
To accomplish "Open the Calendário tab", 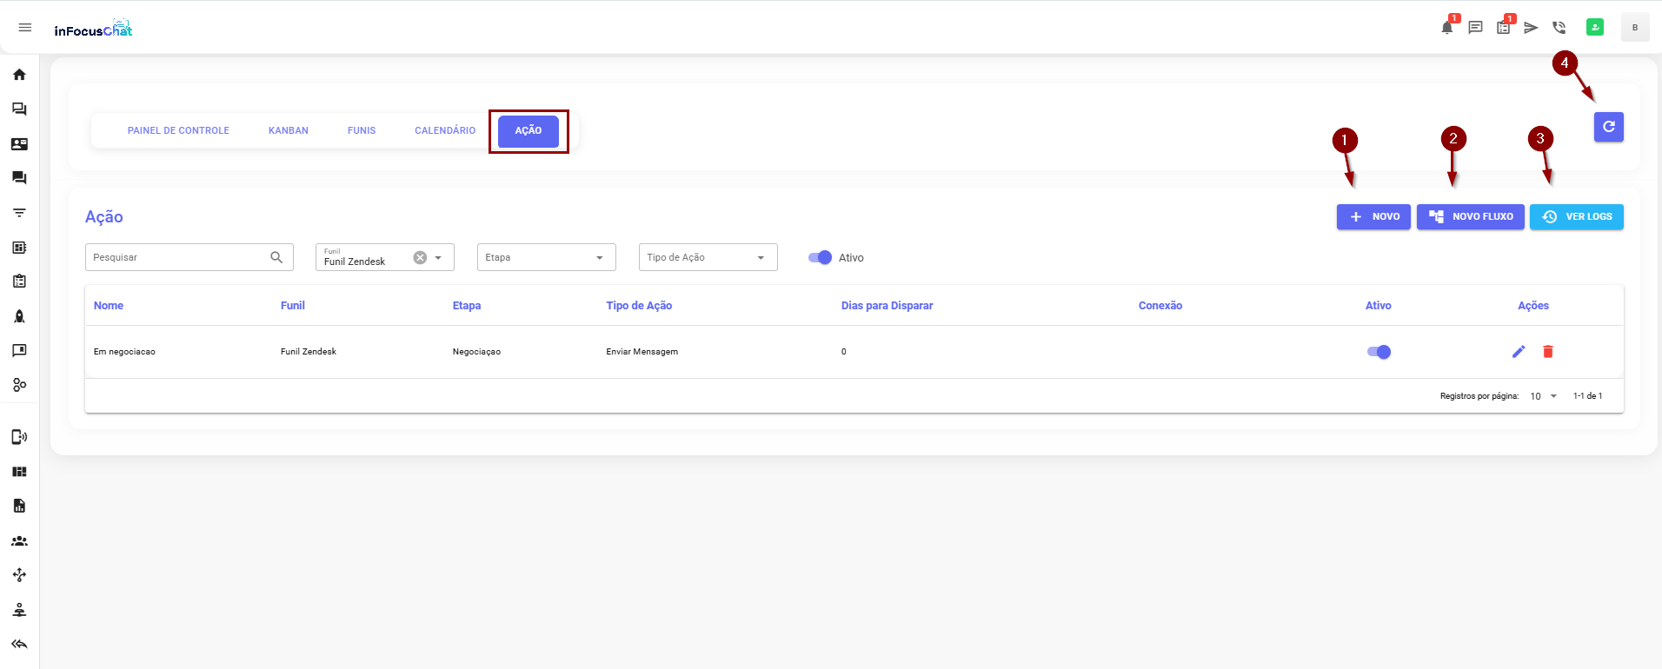I will tap(445, 130).
